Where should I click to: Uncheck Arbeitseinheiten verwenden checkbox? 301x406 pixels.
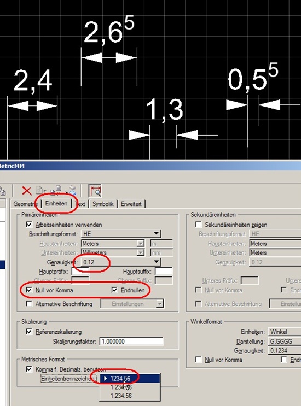29,225
